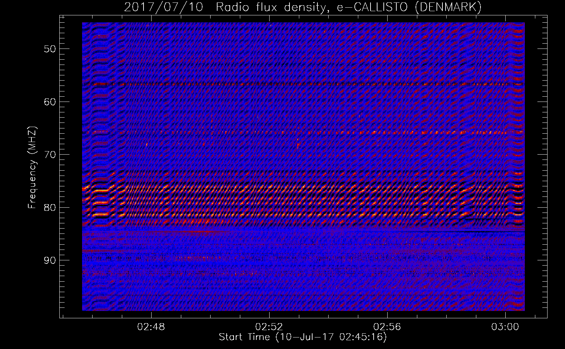Select the 'Frequency (MHZ)' axis label
Screen dimensions: 565x349
click(x=32, y=168)
